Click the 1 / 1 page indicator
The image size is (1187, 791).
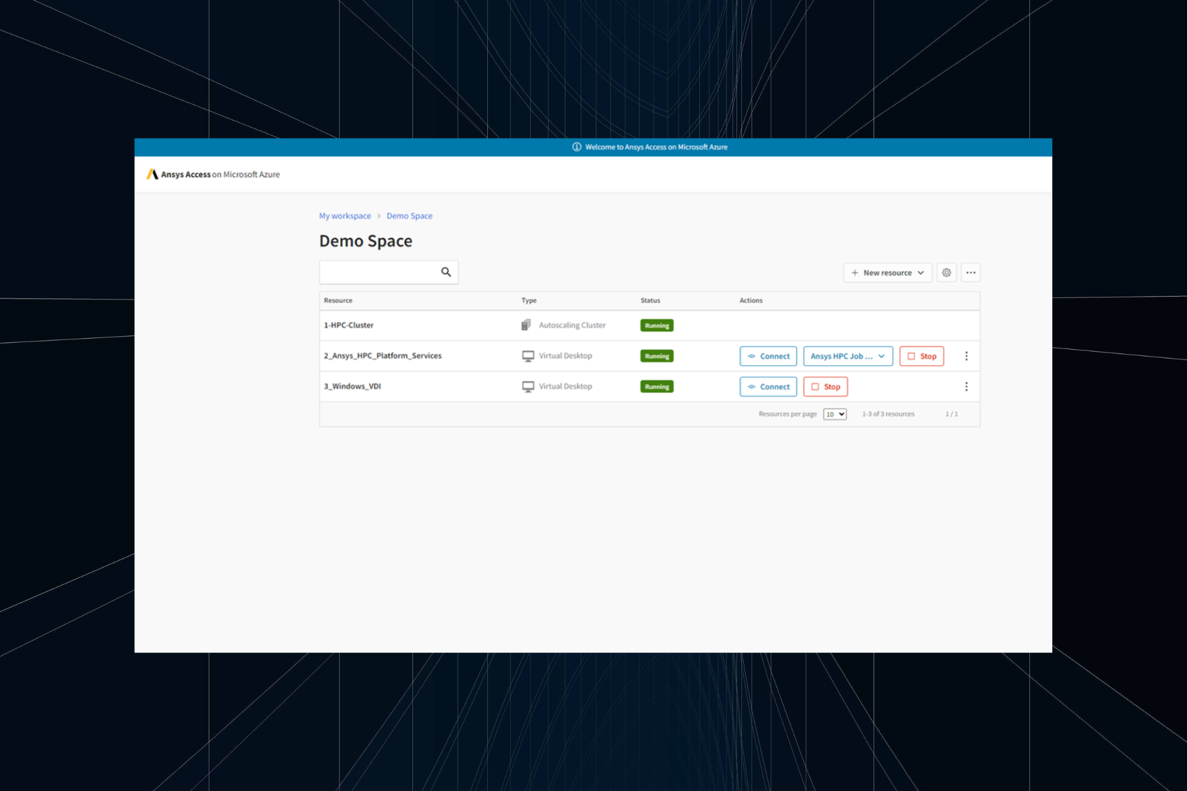coord(951,414)
